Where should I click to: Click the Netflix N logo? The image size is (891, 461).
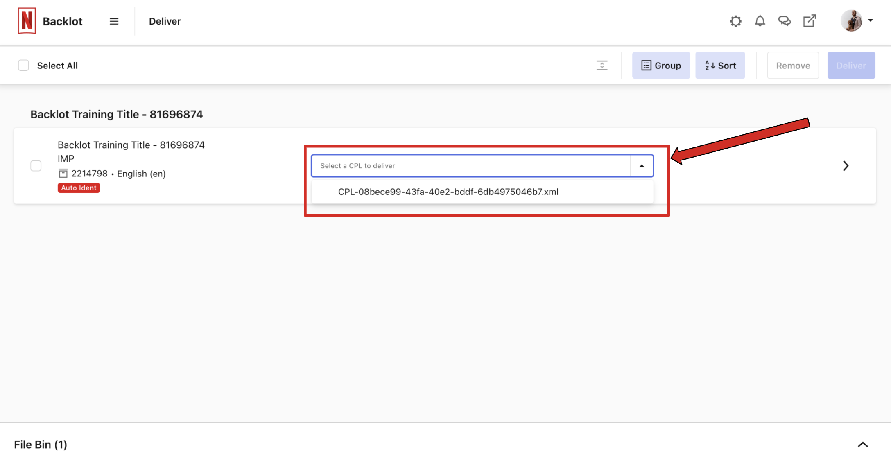(27, 21)
